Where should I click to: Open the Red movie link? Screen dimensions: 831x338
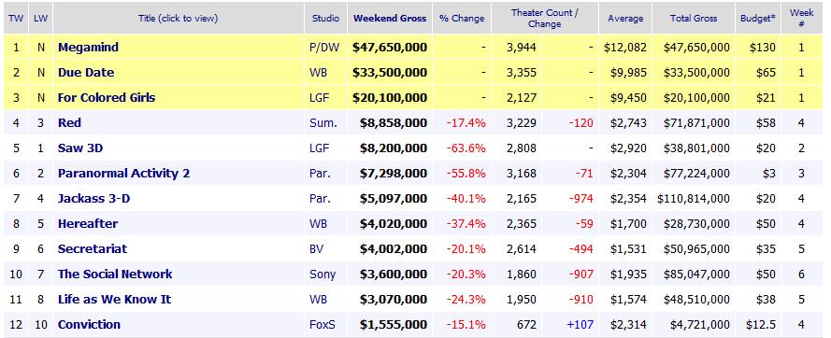(x=69, y=123)
